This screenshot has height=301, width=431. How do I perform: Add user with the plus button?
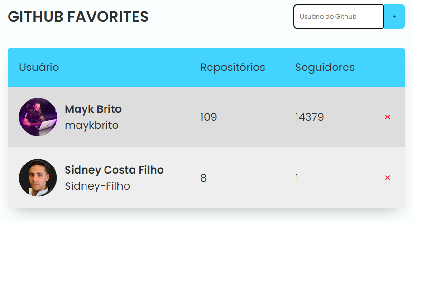394,17
